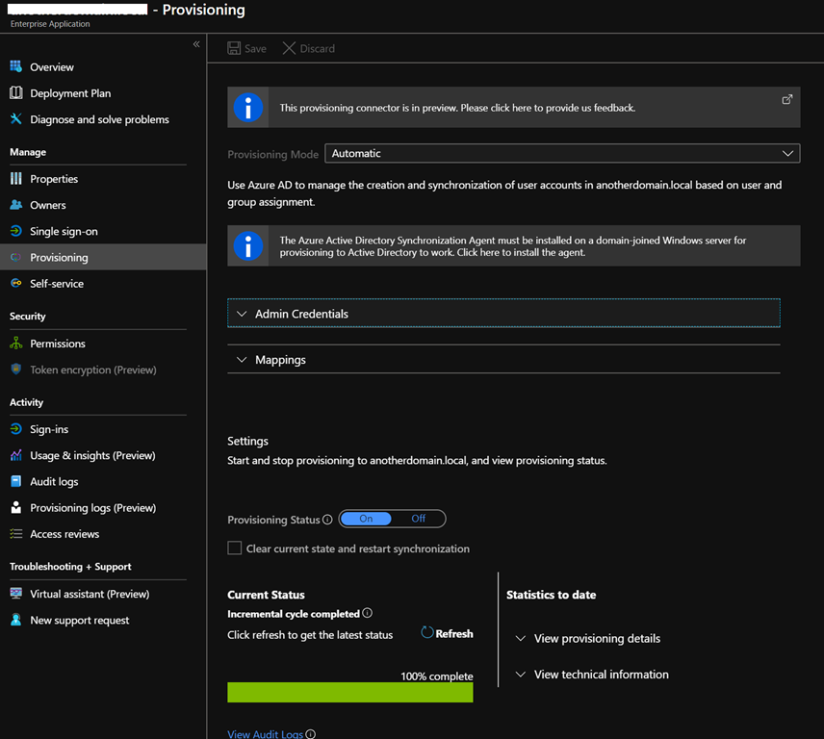Click the Refresh status icon
The height and width of the screenshot is (739, 824).
pos(427,633)
